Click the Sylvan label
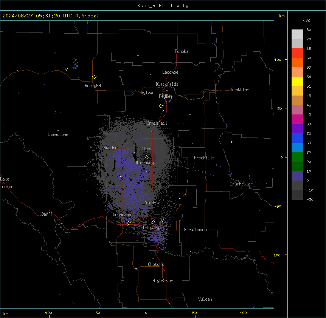Viewport: 326px width, 318px height. (x=147, y=93)
